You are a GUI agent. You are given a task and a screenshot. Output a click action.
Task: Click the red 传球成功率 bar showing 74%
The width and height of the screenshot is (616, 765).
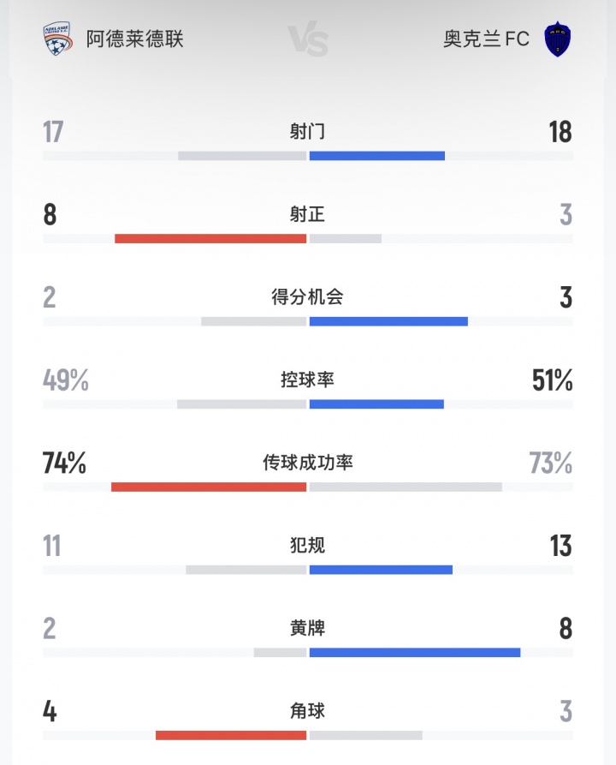tap(209, 487)
